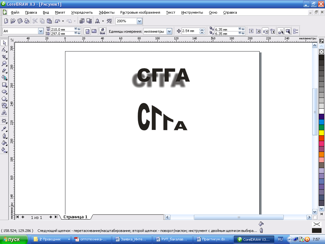Click the Undo arrow icon
The image size is (325, 244).
coord(57,21)
